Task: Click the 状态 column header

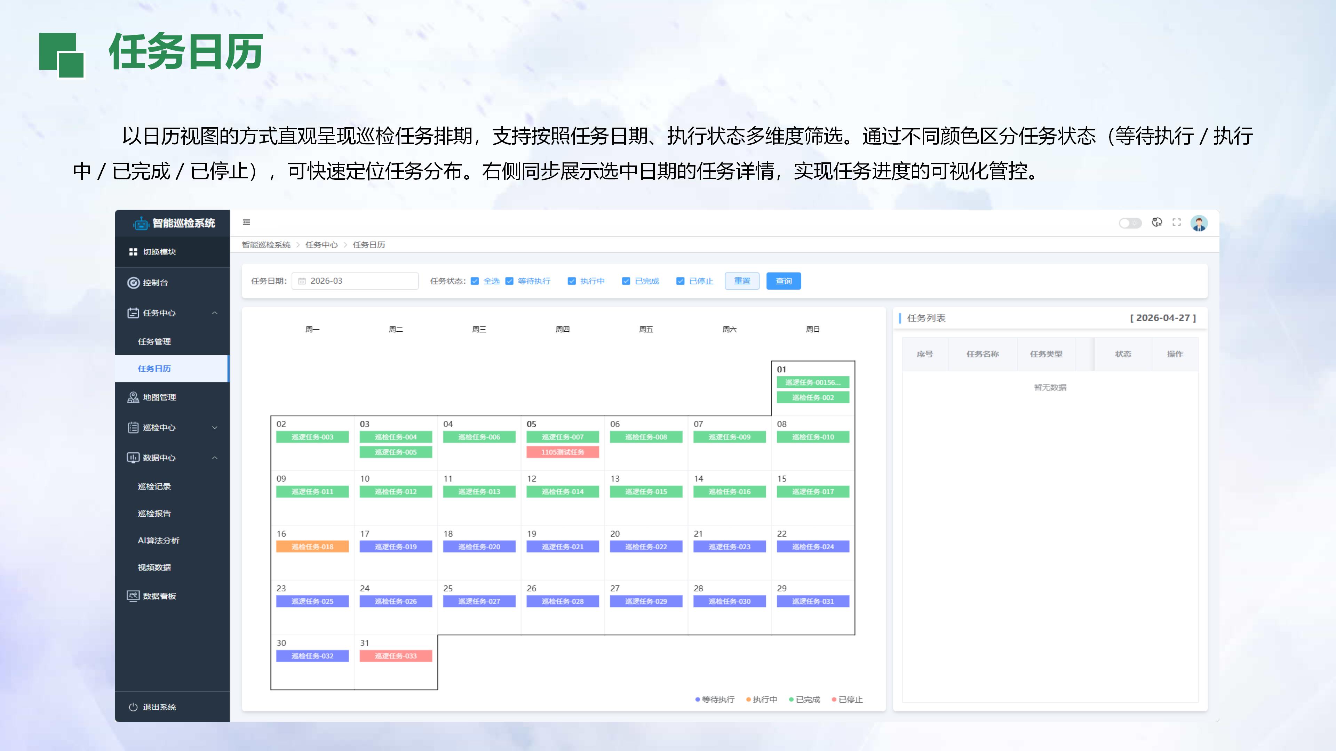Action: pyautogui.click(x=1123, y=354)
